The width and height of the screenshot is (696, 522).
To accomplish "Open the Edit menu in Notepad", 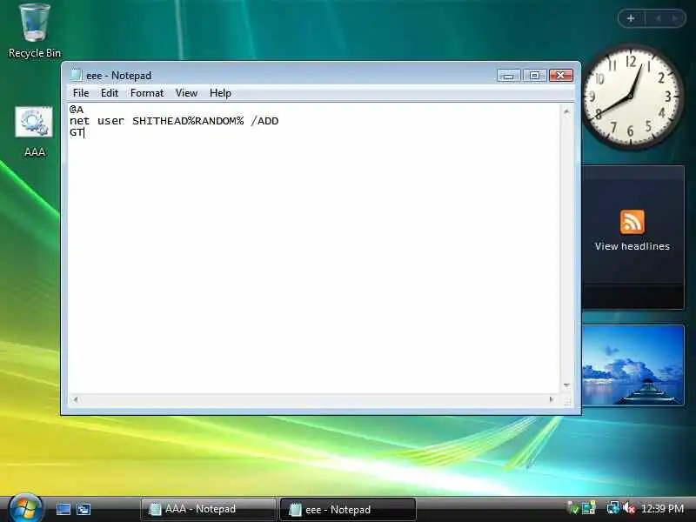I will 110,93.
